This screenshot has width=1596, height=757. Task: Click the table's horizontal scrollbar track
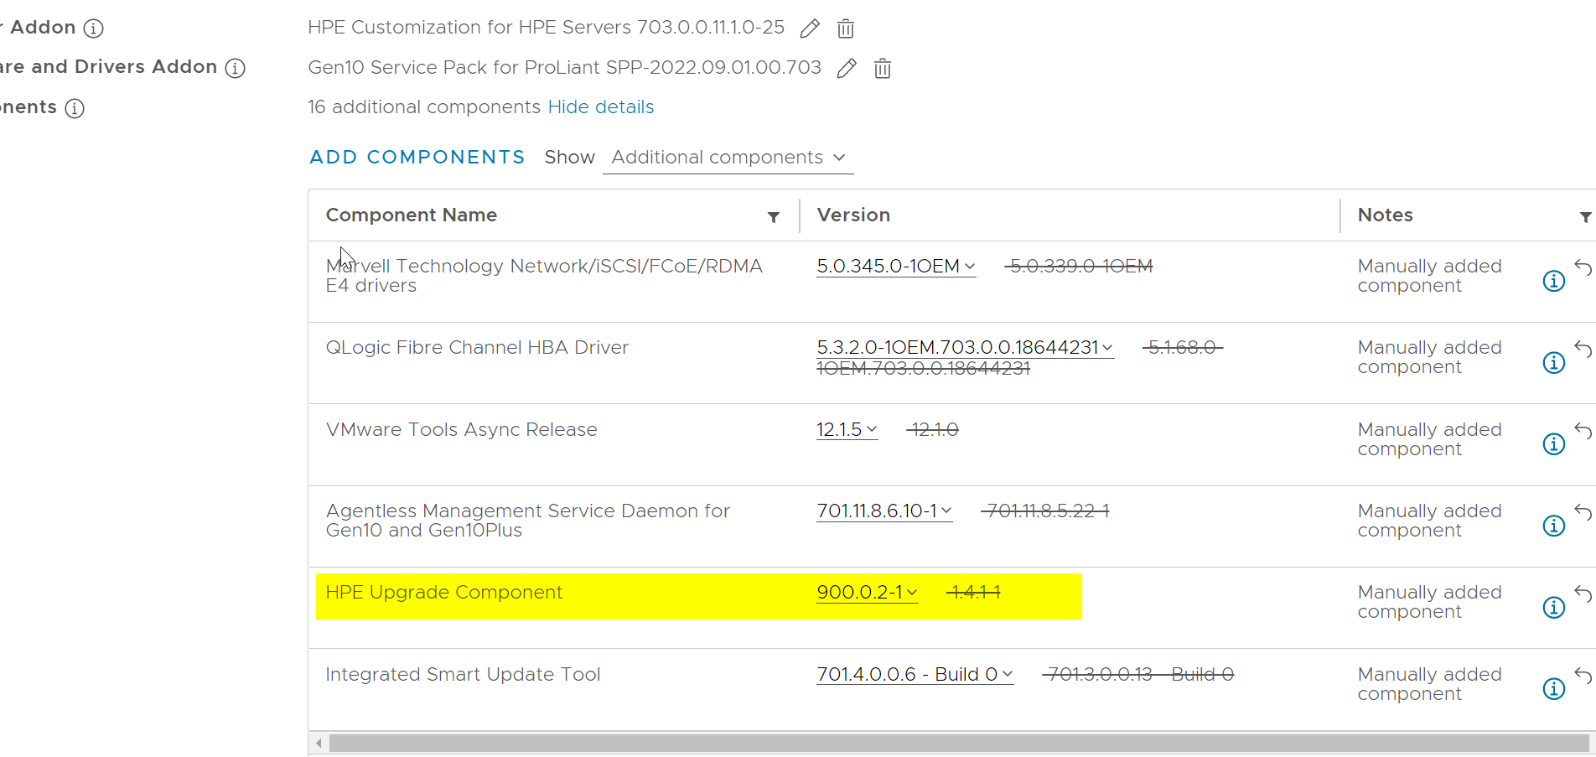click(959, 744)
